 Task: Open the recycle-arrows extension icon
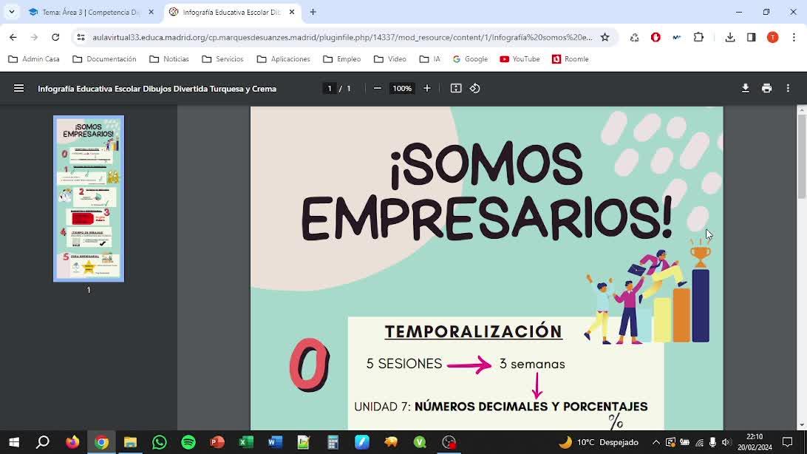634,37
